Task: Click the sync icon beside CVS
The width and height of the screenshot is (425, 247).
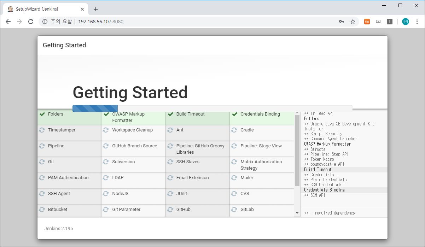Action: 234,194
